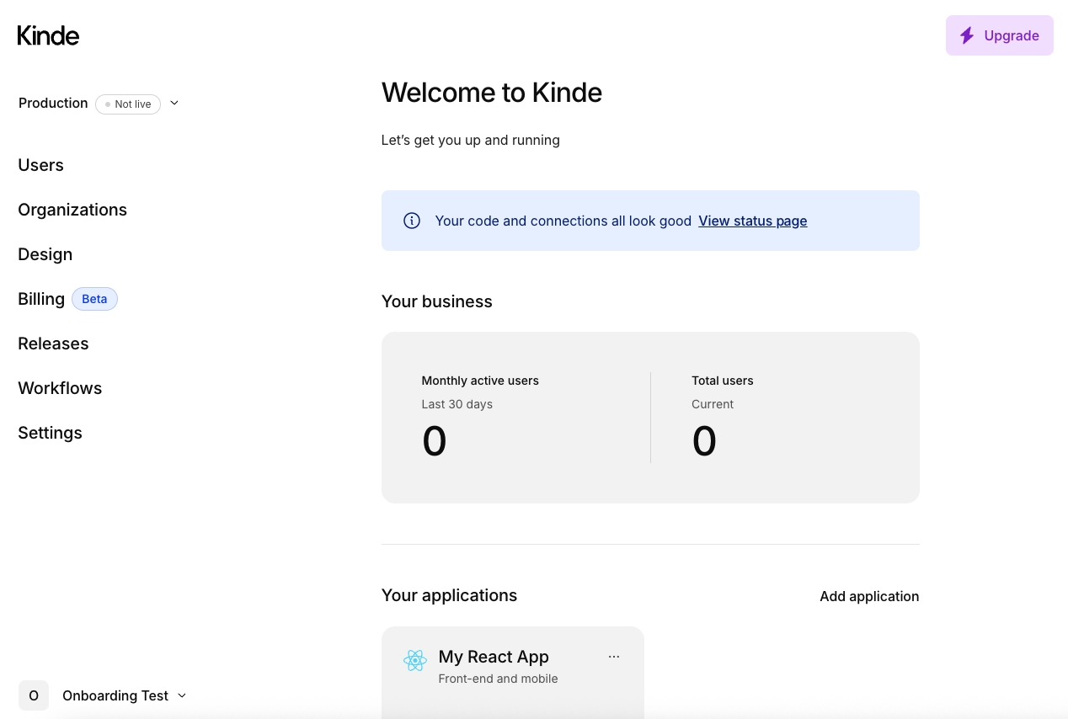This screenshot has height=719, width=1068.
Task: Click the lightning bolt icon in Upgrade
Action: coord(967,35)
